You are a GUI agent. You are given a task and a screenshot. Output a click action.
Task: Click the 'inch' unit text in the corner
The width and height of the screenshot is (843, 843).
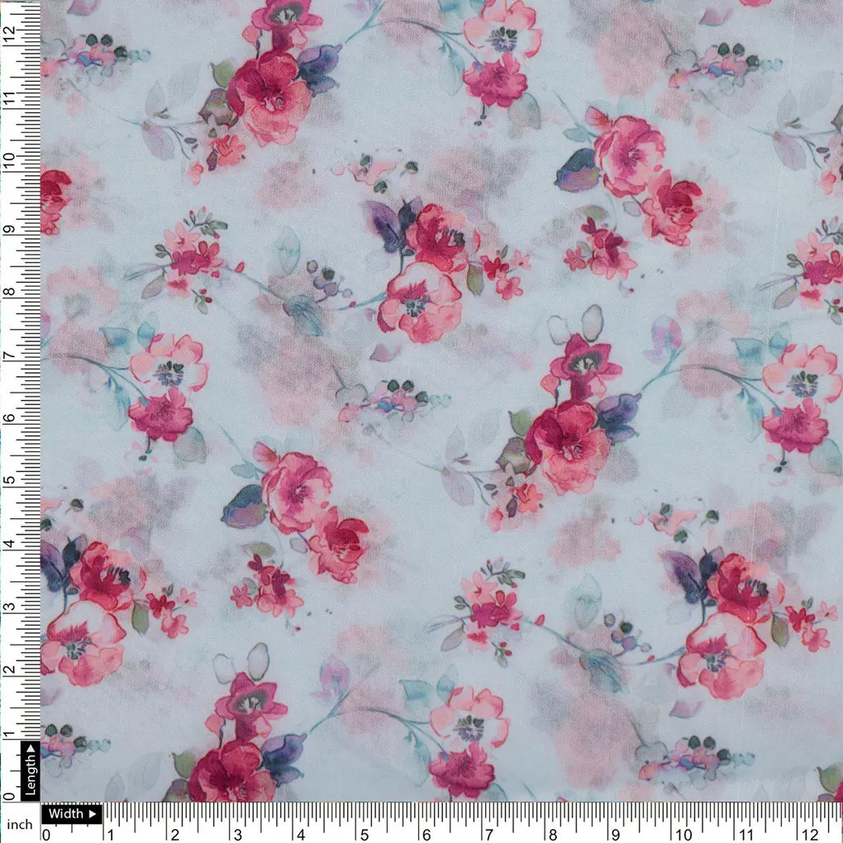18,824
